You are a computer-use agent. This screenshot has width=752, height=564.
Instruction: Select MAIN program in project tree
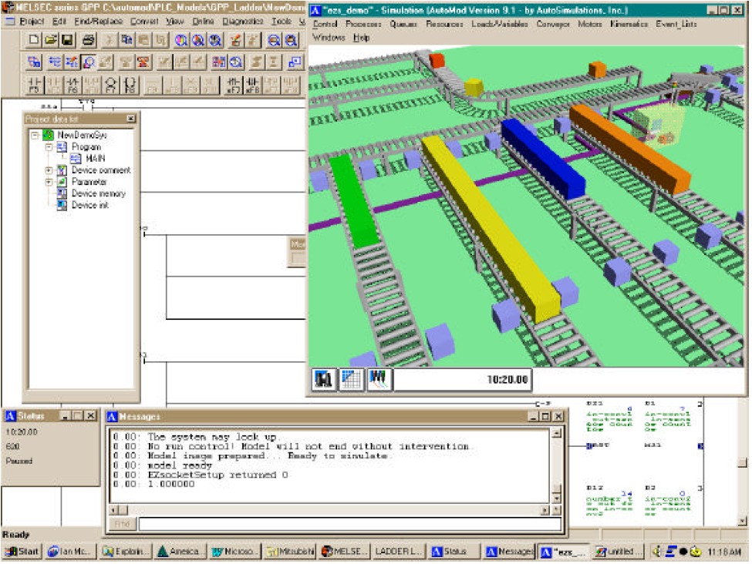[95, 158]
